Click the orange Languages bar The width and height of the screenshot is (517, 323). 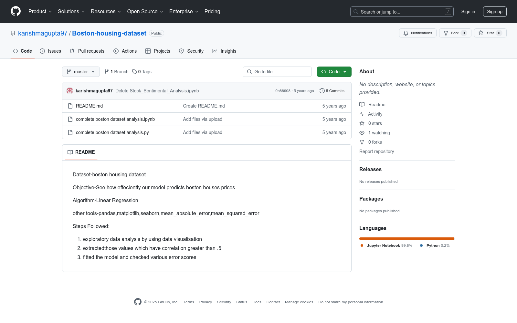coord(407,239)
